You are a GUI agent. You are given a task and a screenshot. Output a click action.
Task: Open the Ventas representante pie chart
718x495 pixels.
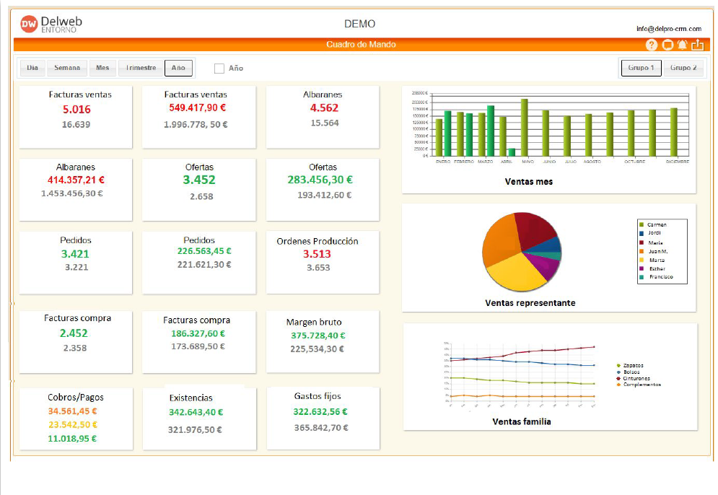[x=521, y=250]
